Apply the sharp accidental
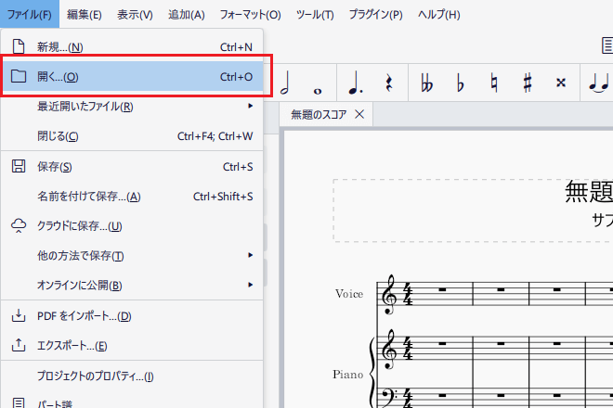Screen dimensions: 613x408 coord(527,83)
